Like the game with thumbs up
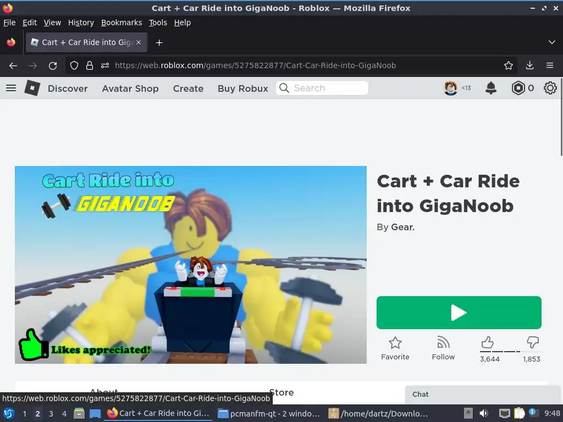This screenshot has height=422, width=563. click(x=487, y=342)
